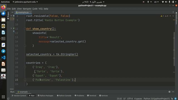
Task: Open the Files manager in the dock
Action: point(3,20)
